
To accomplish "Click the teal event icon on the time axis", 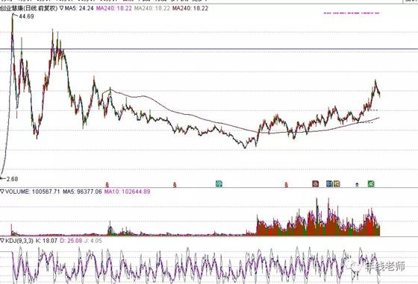I will coord(219,183).
